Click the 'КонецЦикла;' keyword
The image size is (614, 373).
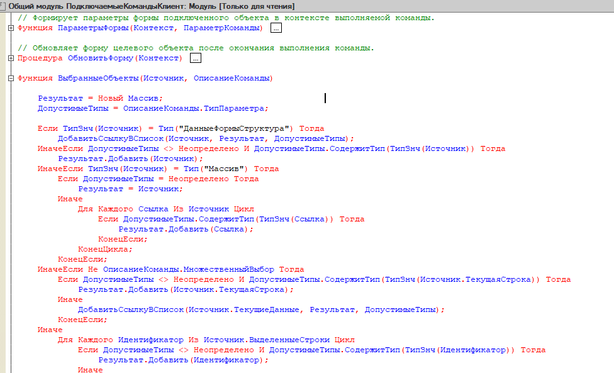pos(105,249)
